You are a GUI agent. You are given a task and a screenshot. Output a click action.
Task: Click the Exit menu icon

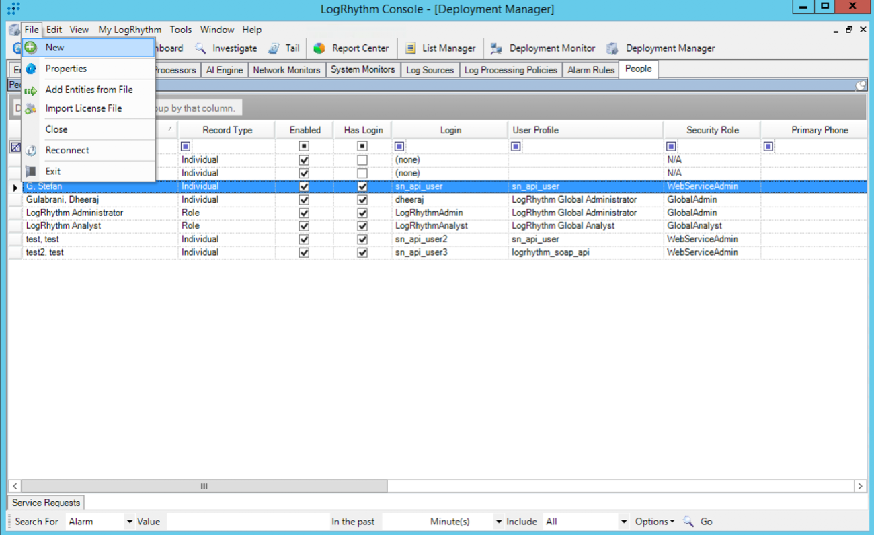[x=31, y=172]
